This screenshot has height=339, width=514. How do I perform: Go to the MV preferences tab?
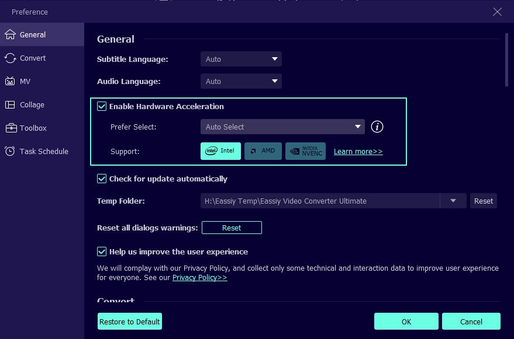[x=42, y=81]
